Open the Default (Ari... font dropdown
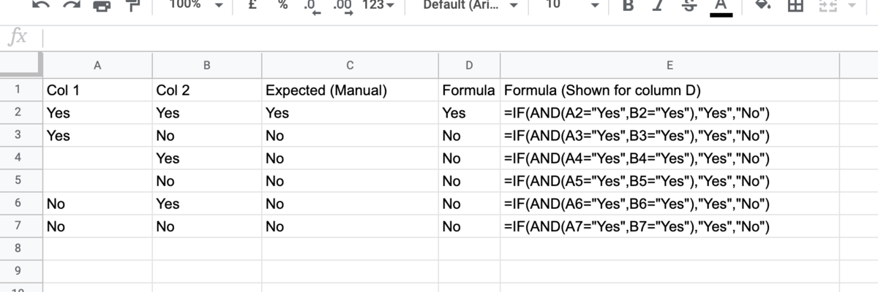 tap(471, 4)
